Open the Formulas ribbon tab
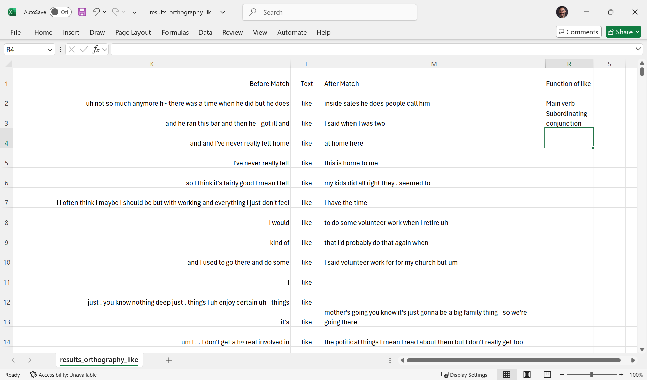 tap(175, 32)
